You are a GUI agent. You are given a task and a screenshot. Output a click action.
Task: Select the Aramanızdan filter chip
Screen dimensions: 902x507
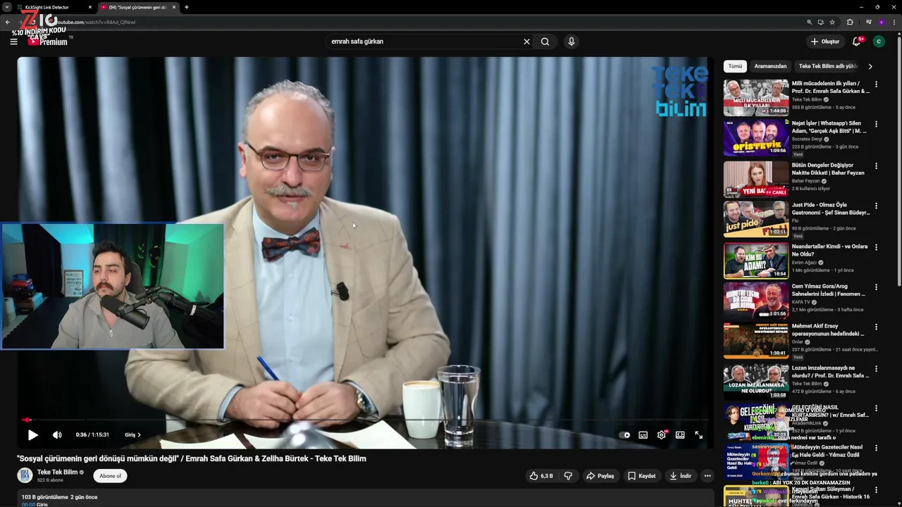pos(770,66)
